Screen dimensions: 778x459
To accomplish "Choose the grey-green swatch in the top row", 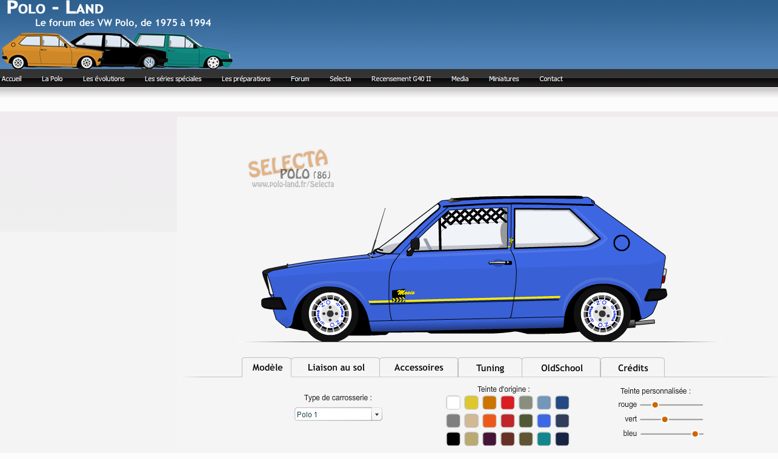I will [526, 403].
